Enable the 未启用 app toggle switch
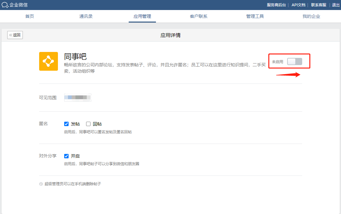The width and height of the screenshot is (341, 214). pos(294,62)
